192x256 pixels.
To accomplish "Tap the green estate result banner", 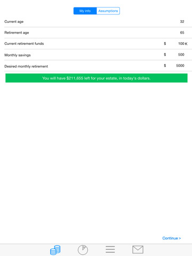I will pyautogui.click(x=97, y=78).
